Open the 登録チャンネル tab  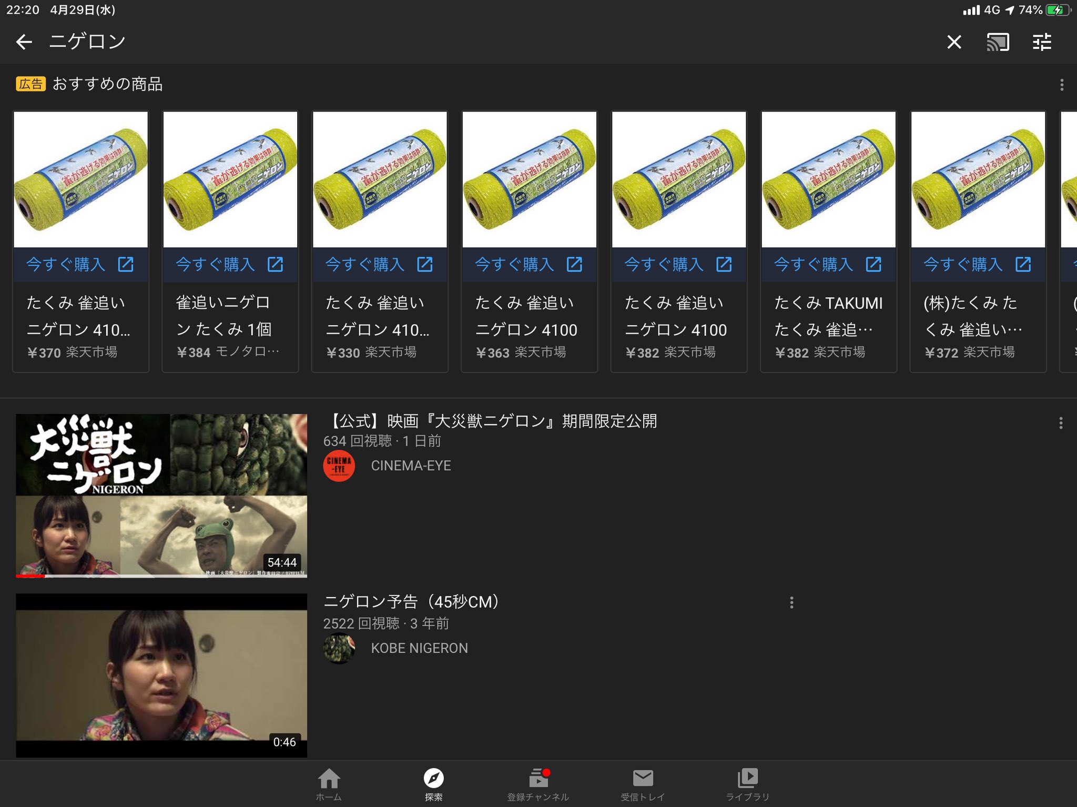538,784
